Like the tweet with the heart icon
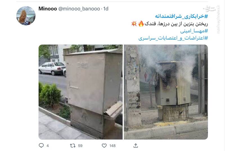 pyautogui.click(x=104, y=146)
